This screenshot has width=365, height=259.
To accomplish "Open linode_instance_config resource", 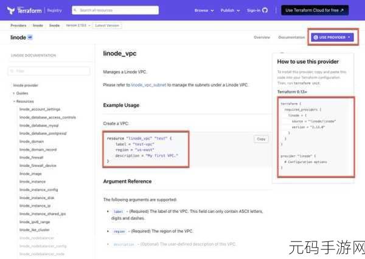I will (39, 190).
